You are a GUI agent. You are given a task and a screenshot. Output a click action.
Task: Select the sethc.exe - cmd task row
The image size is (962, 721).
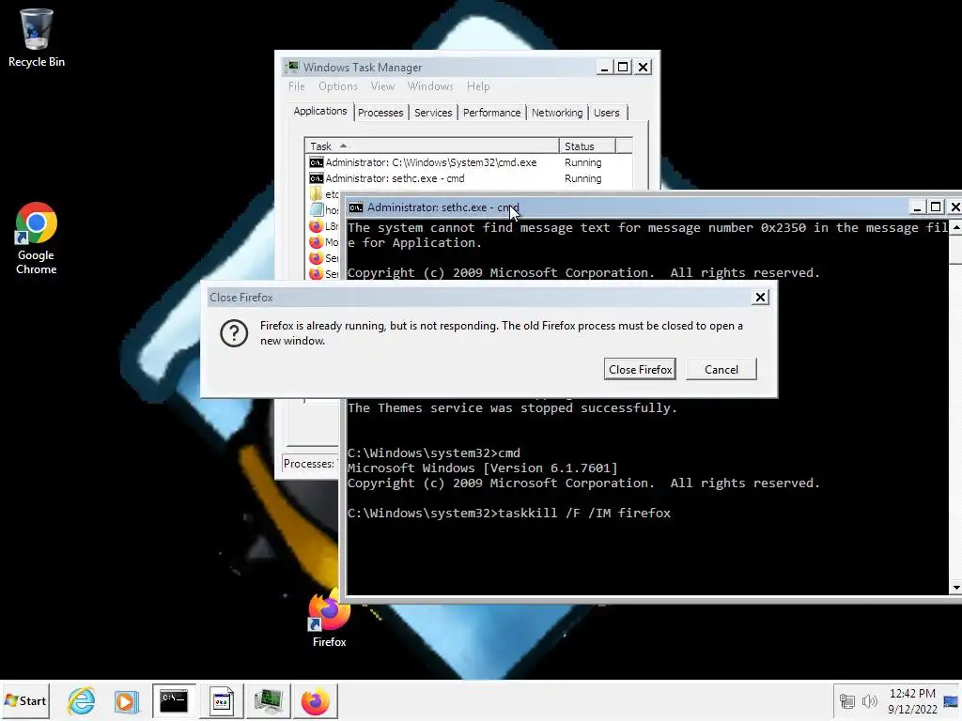[x=470, y=178]
